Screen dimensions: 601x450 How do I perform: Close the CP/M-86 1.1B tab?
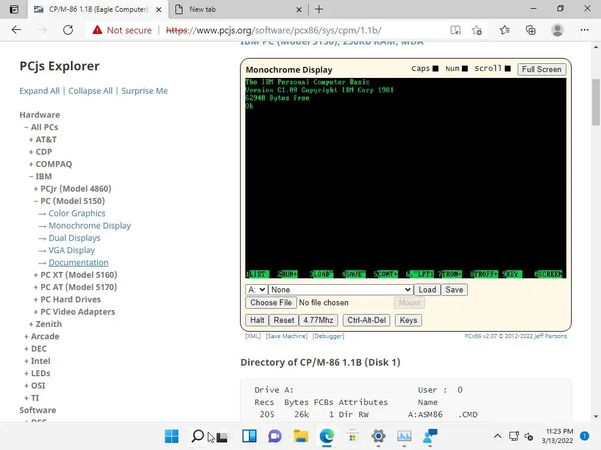tap(158, 9)
